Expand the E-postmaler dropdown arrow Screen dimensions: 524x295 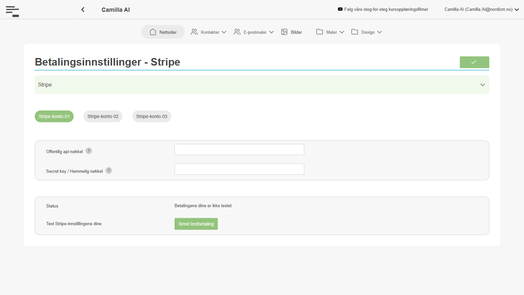[271, 32]
